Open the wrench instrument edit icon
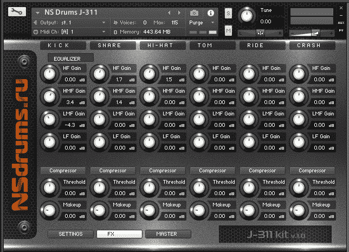This screenshot has height=252, width=349. 17,11
